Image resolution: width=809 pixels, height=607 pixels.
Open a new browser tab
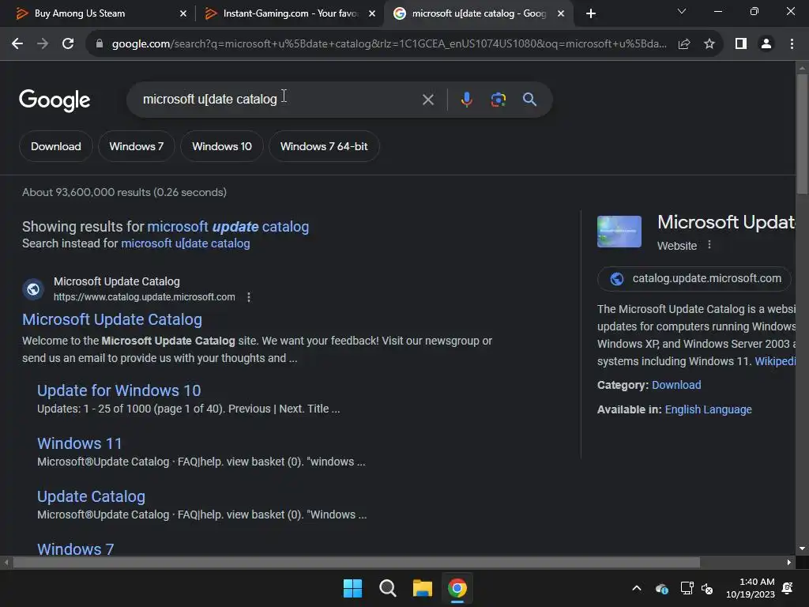pyautogui.click(x=591, y=14)
